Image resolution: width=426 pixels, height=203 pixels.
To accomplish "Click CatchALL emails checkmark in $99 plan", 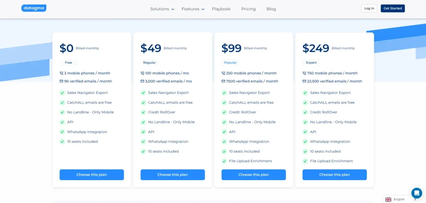I will click(224, 103).
